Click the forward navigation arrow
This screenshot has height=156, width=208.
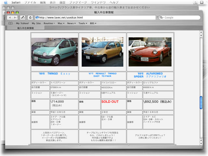tap(15, 18)
